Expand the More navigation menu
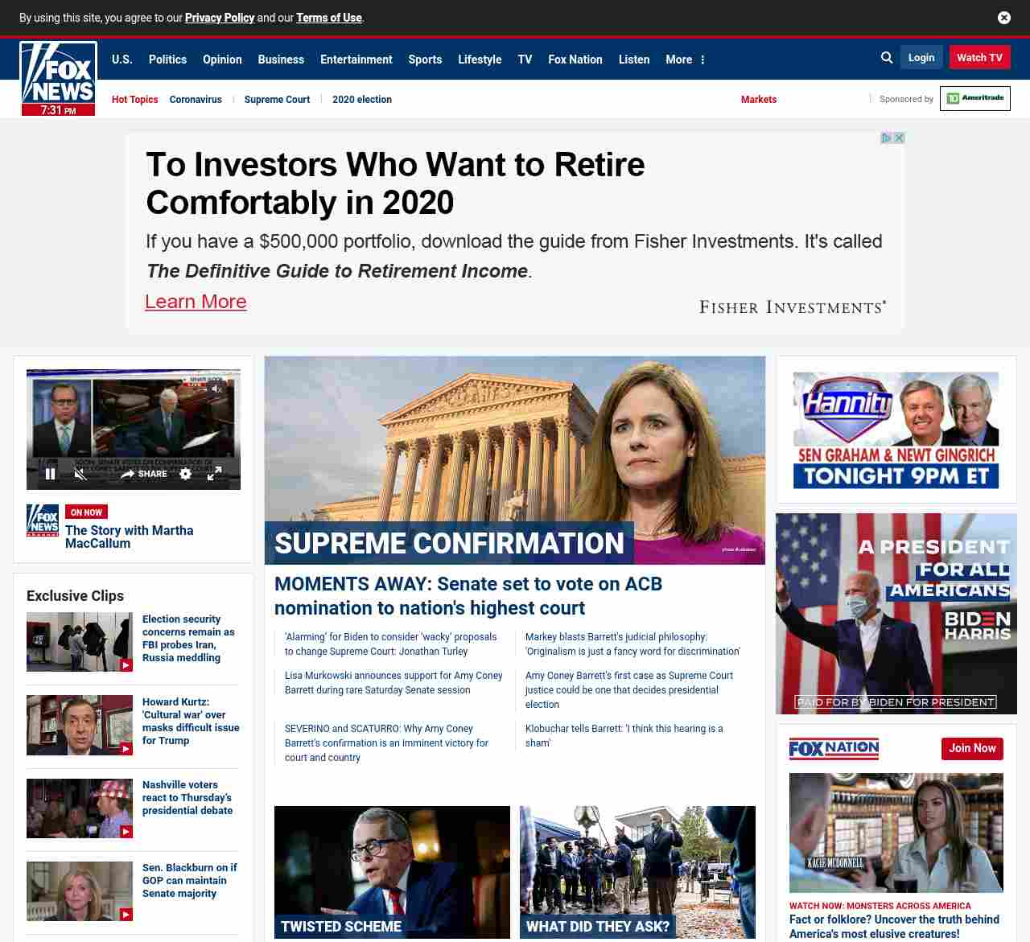Screen dimensions: 1030x942 tap(685, 60)
